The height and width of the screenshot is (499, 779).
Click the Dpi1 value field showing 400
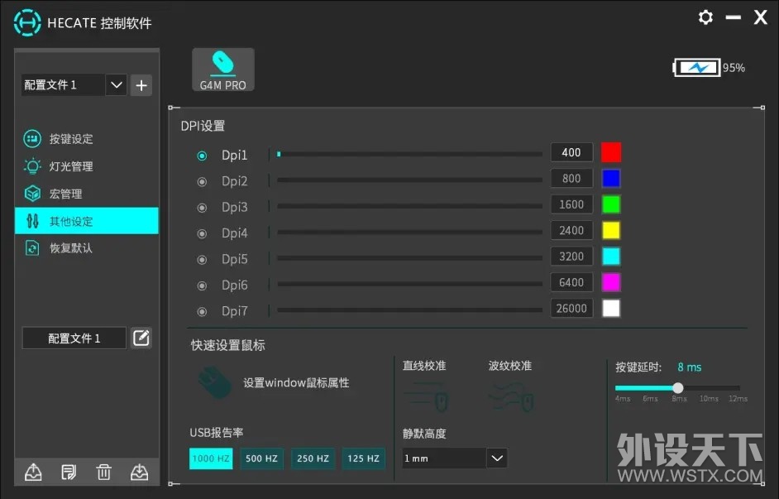(x=571, y=152)
